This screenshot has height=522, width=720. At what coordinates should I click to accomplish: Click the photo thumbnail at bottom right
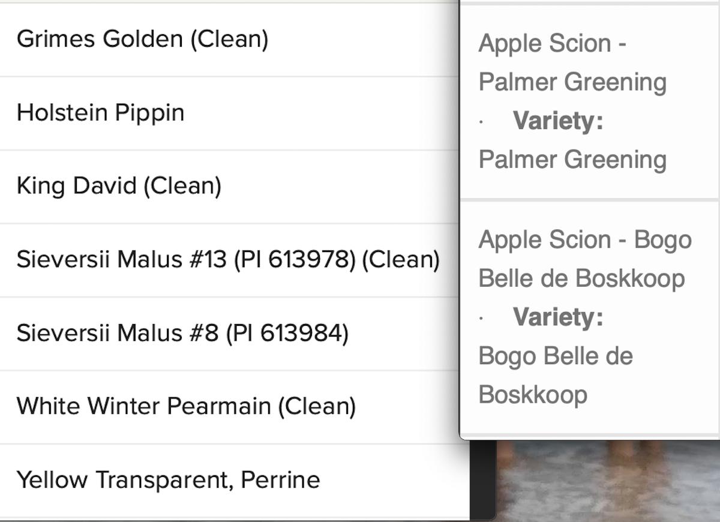click(x=606, y=480)
